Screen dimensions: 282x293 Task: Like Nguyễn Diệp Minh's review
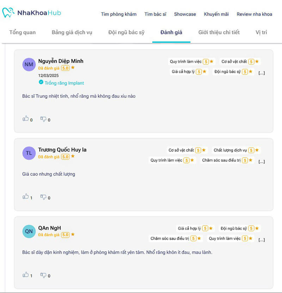pos(25,119)
